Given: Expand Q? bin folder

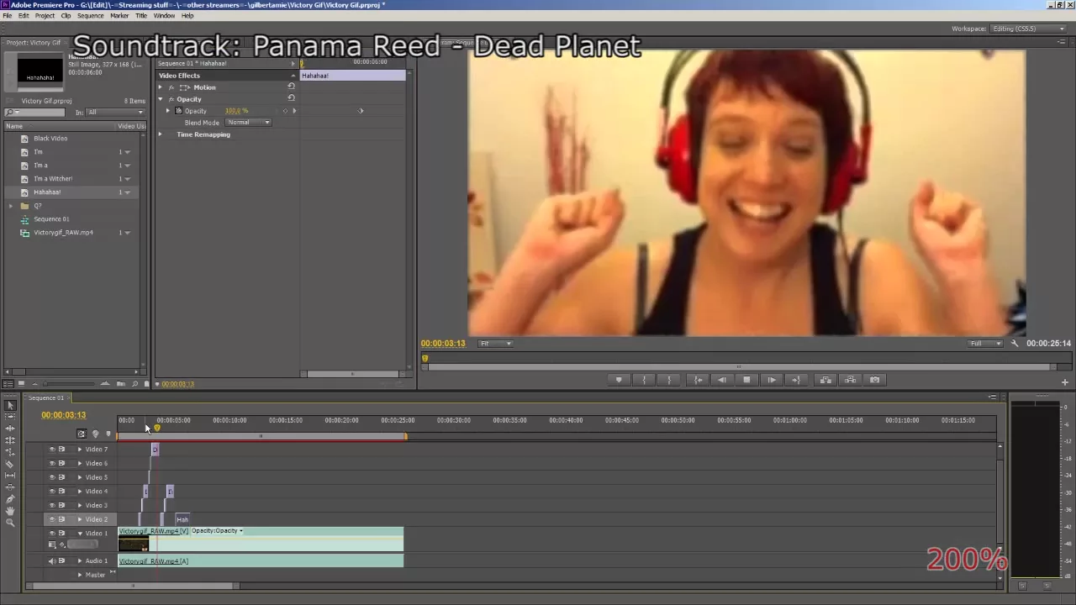Looking at the screenshot, I should pyautogui.click(x=11, y=206).
